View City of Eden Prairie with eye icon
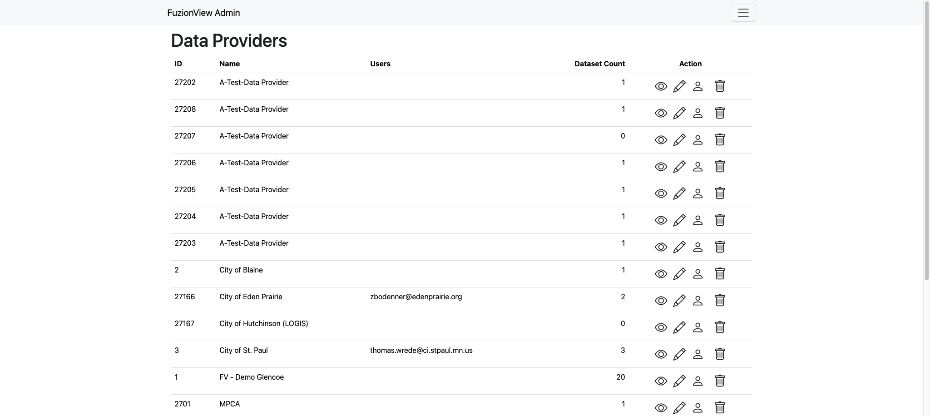 point(661,301)
